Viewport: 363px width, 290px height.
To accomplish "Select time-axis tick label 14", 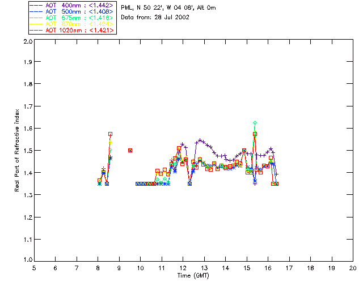I will [x=226, y=268].
